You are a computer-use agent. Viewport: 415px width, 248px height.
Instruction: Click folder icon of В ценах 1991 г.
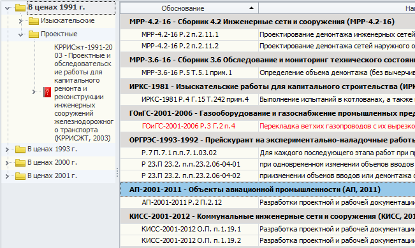(20, 8)
